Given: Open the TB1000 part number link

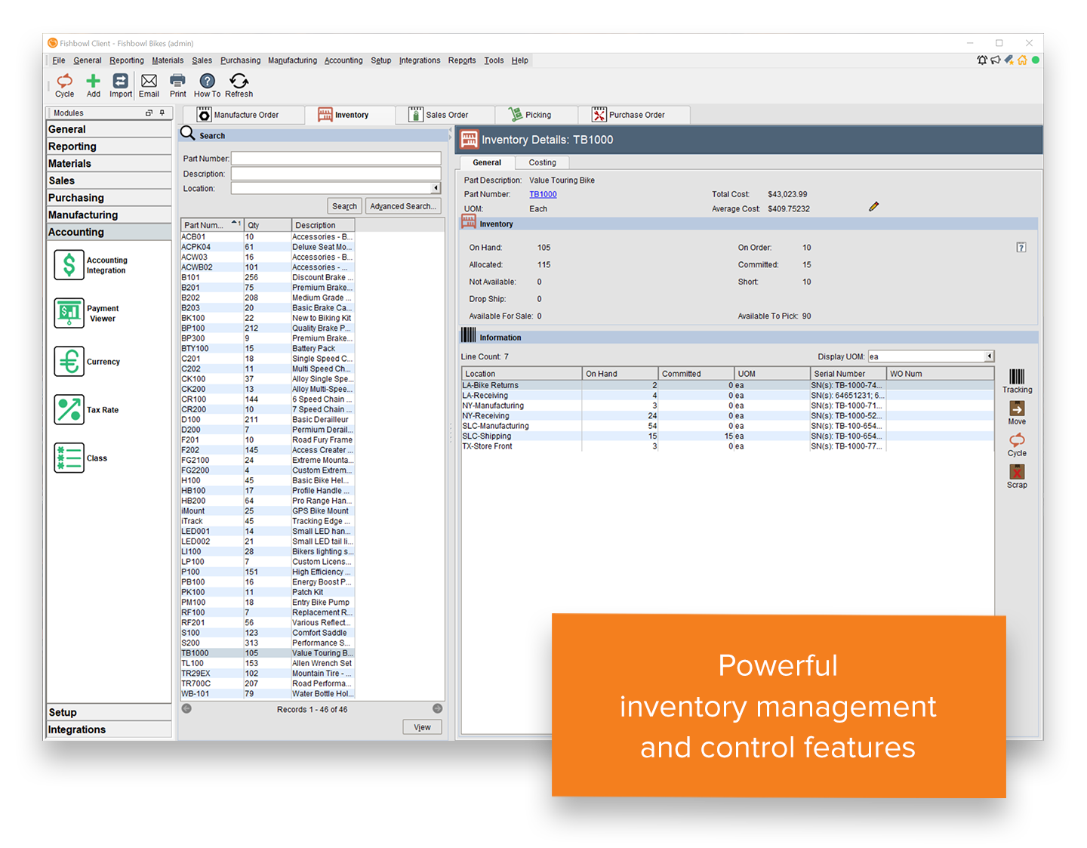Looking at the screenshot, I should coord(543,194).
